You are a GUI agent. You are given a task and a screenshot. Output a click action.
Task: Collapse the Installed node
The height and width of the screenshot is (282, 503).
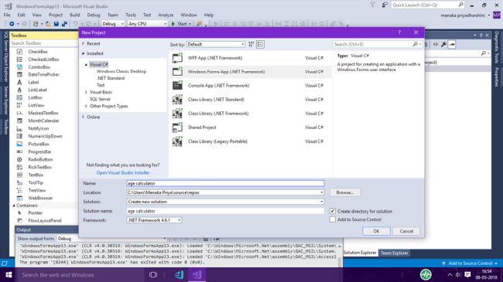pyautogui.click(x=83, y=53)
